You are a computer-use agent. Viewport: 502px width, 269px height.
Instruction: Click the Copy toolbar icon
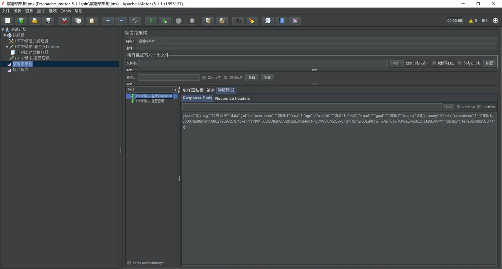[78, 20]
